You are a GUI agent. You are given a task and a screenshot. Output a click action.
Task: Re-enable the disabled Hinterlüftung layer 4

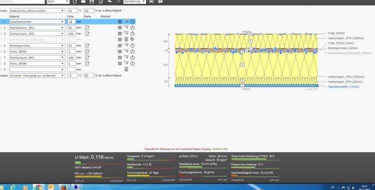132,39
